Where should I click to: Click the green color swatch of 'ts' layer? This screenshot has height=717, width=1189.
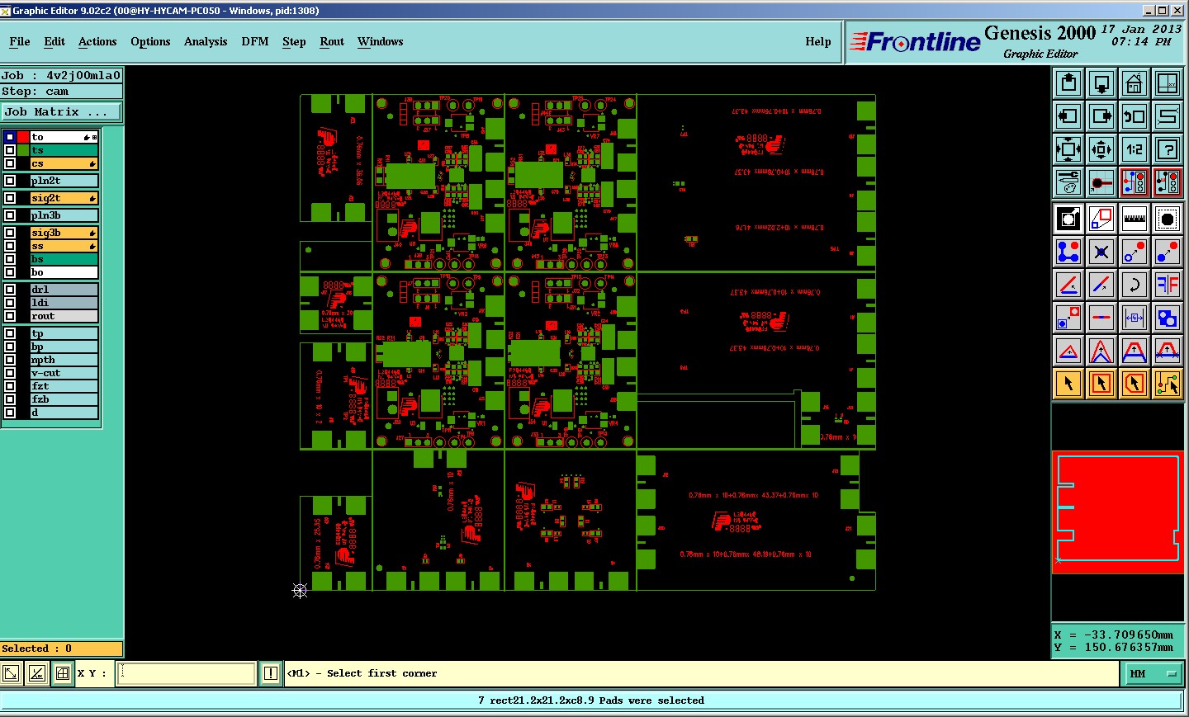pyautogui.click(x=23, y=150)
